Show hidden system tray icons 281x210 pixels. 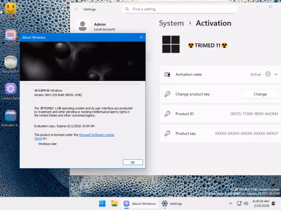tap(230, 203)
